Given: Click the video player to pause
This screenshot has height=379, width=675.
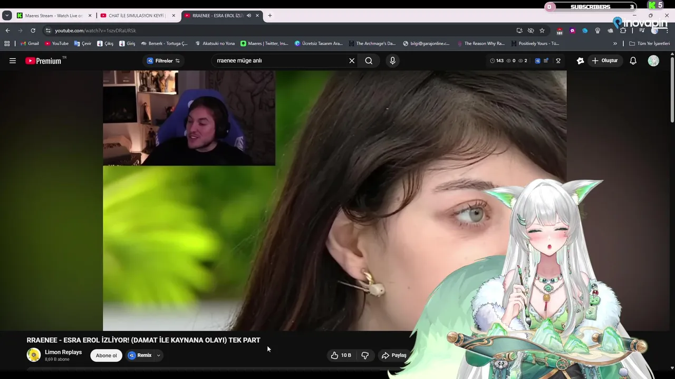Looking at the screenshot, I should 335,201.
